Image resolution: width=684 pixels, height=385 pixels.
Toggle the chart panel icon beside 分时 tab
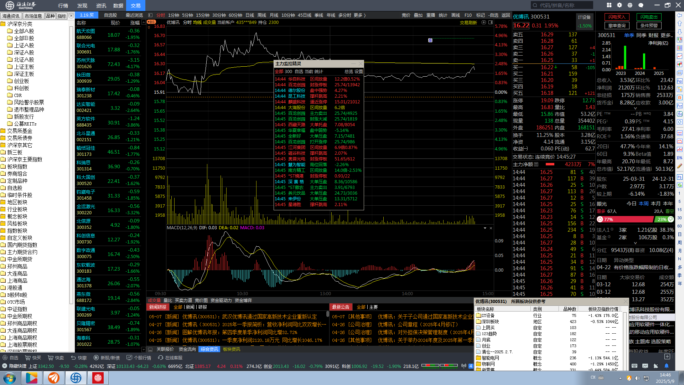coord(150,15)
